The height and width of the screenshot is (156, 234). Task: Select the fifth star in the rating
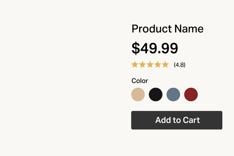pos(165,65)
